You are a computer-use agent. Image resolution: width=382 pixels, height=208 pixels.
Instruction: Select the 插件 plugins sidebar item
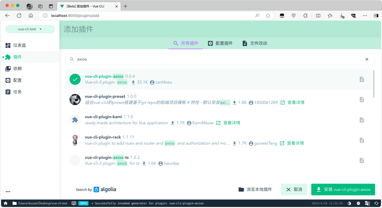point(30,57)
